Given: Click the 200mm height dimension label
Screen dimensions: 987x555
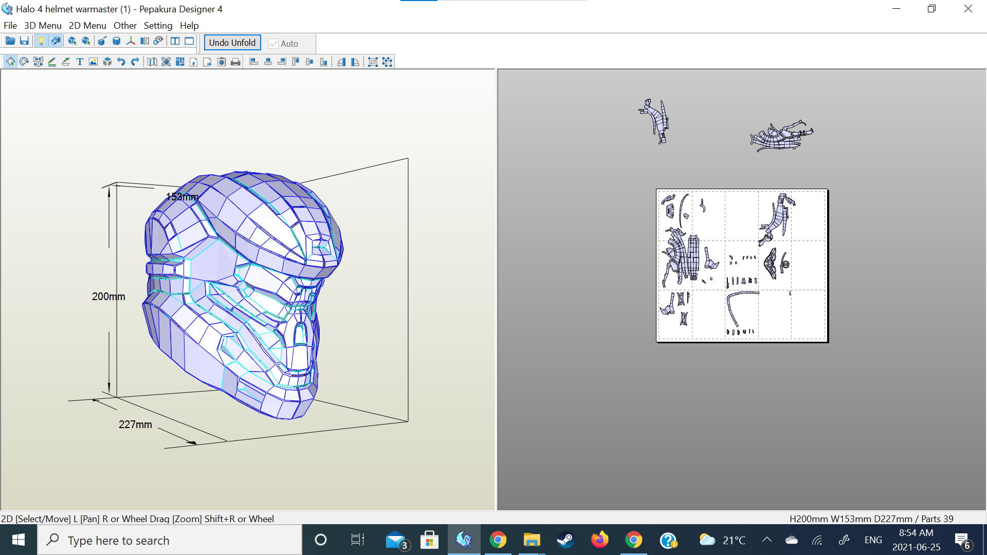Looking at the screenshot, I should [108, 297].
